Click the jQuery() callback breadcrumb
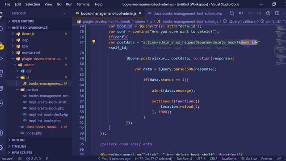 (242, 21)
